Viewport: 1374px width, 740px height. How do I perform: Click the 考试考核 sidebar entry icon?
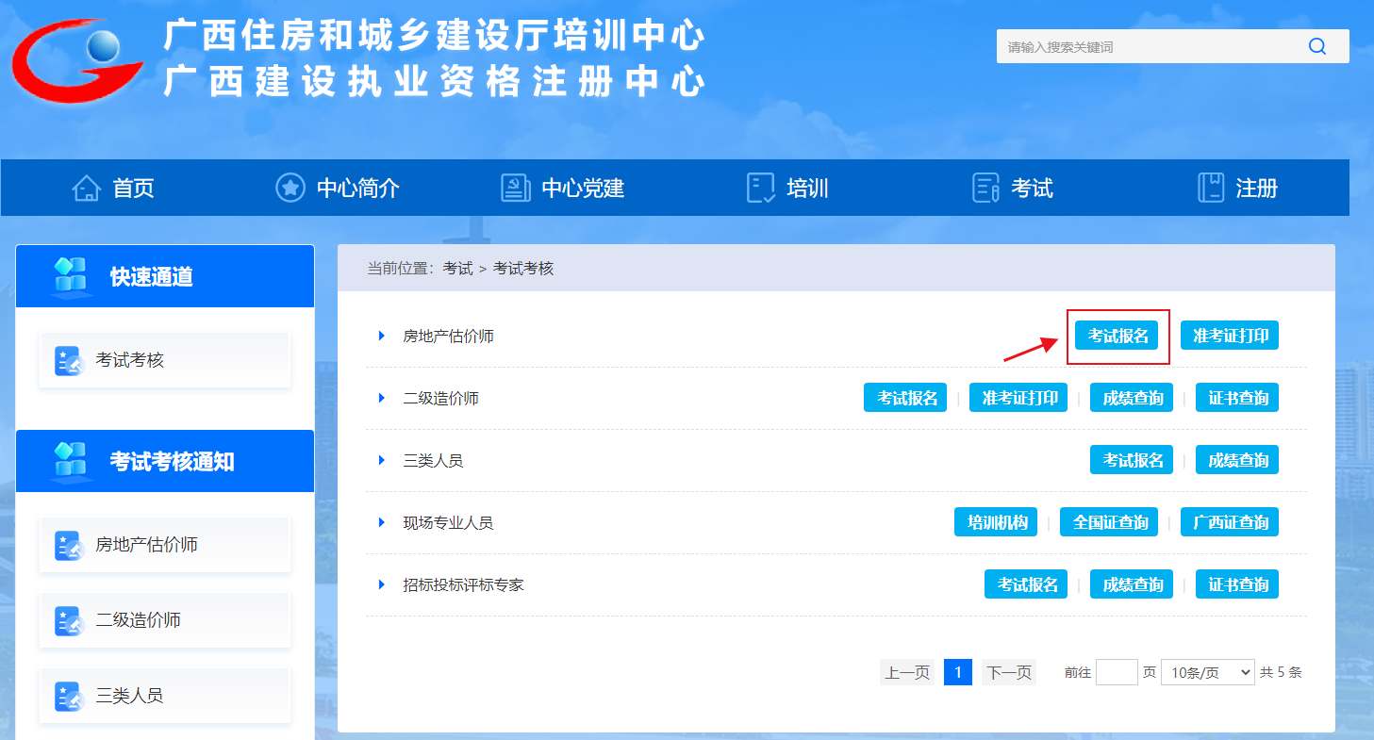[68, 359]
